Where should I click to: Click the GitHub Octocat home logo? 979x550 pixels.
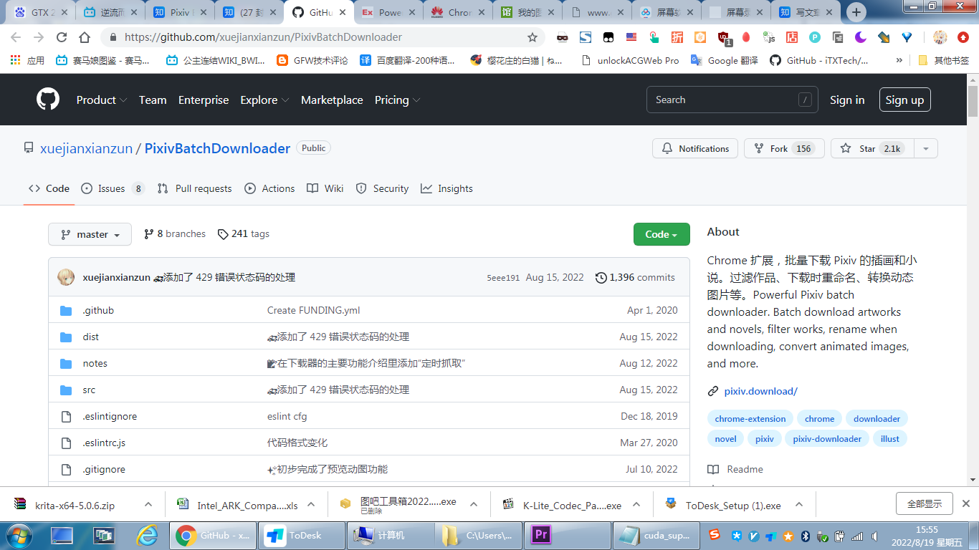(x=47, y=100)
